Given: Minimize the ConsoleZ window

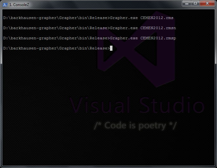Looking at the screenshot, I should point(187,3).
